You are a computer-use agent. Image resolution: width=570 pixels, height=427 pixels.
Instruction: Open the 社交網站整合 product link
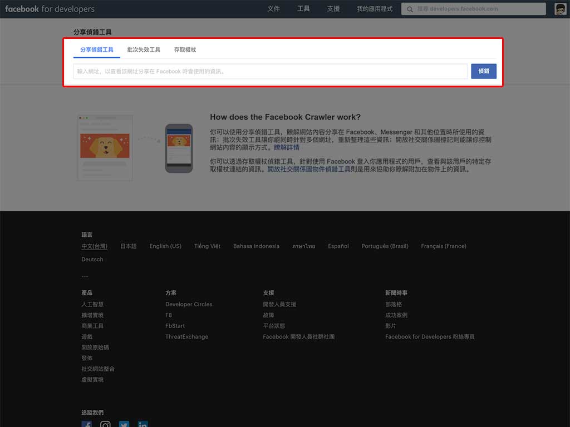98,369
